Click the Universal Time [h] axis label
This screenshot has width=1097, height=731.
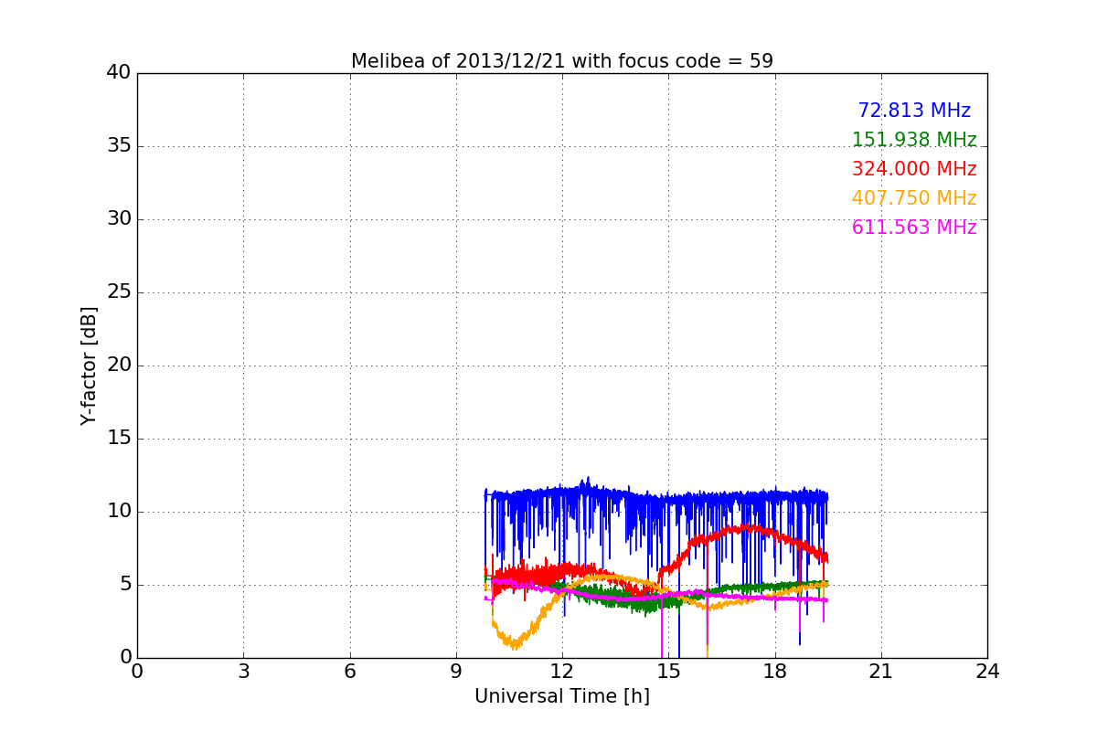(562, 696)
